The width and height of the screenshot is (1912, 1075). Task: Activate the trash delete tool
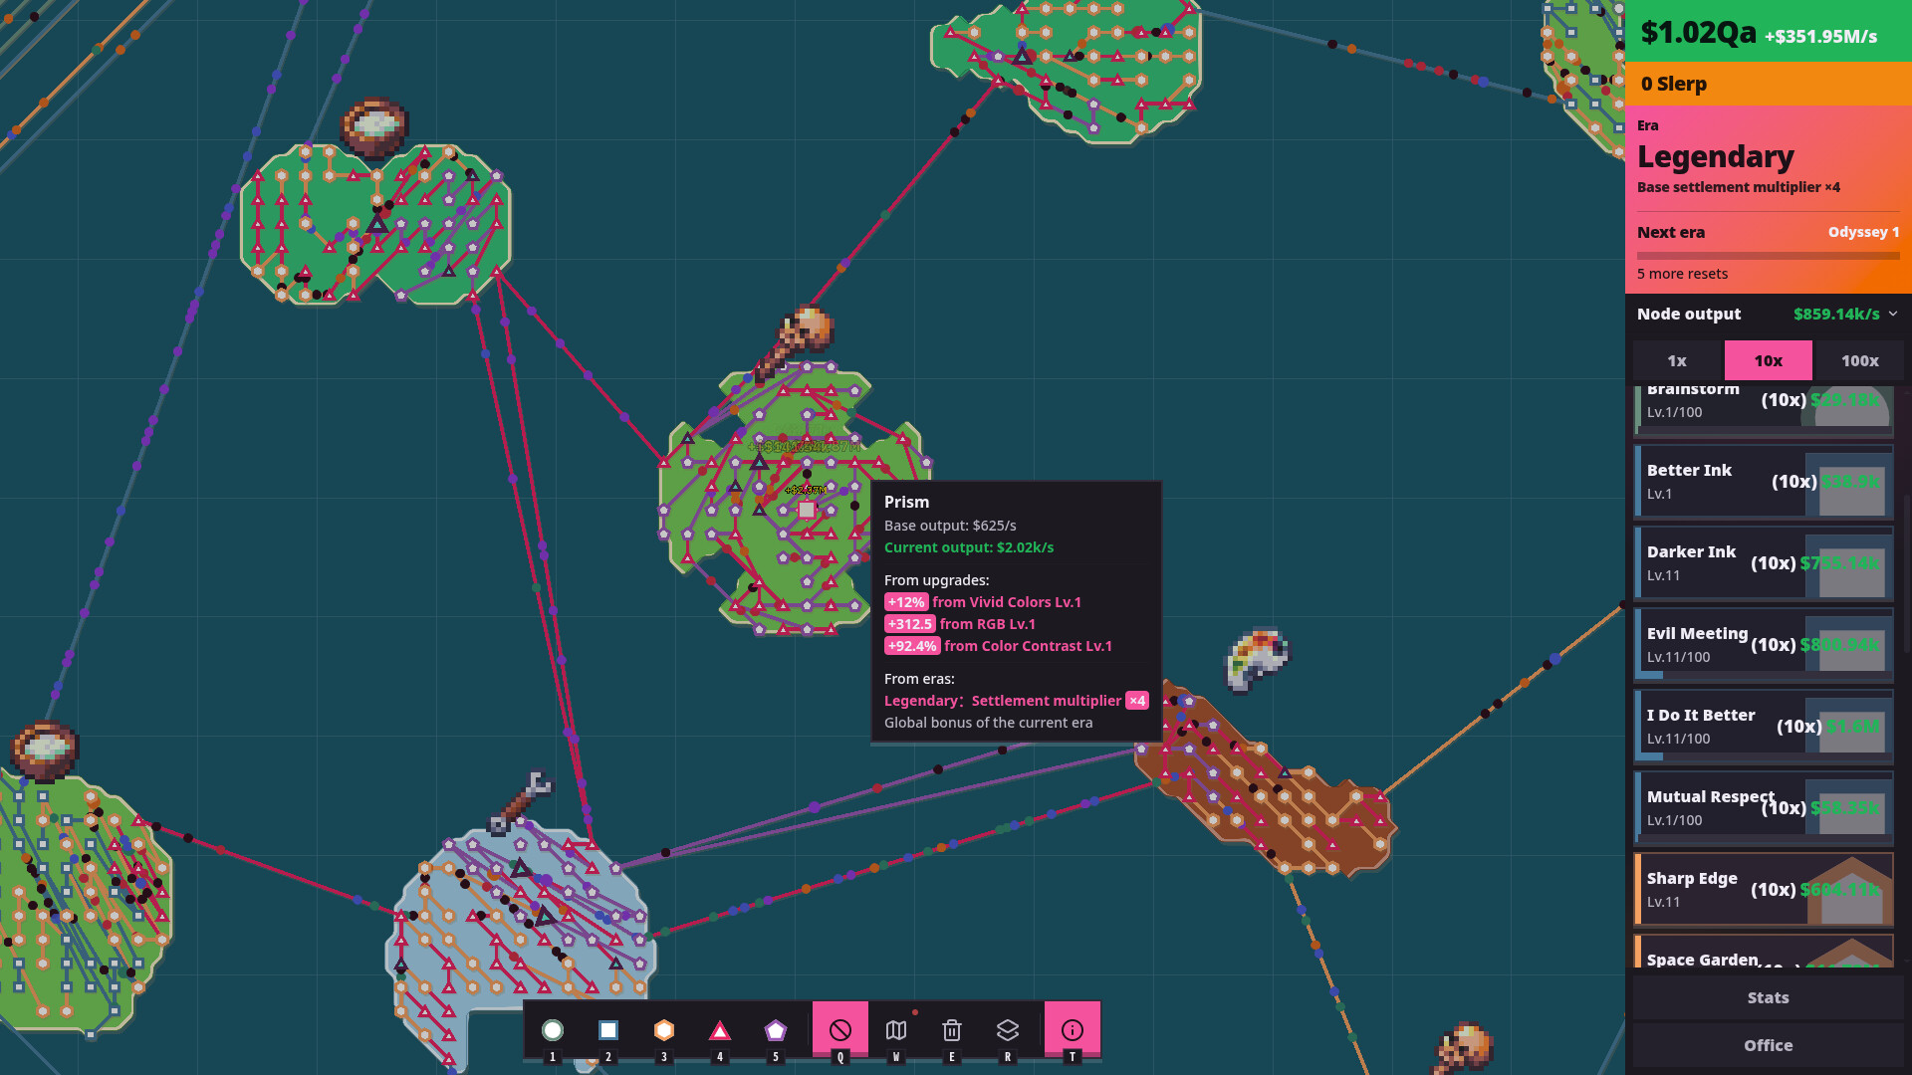(x=952, y=1030)
